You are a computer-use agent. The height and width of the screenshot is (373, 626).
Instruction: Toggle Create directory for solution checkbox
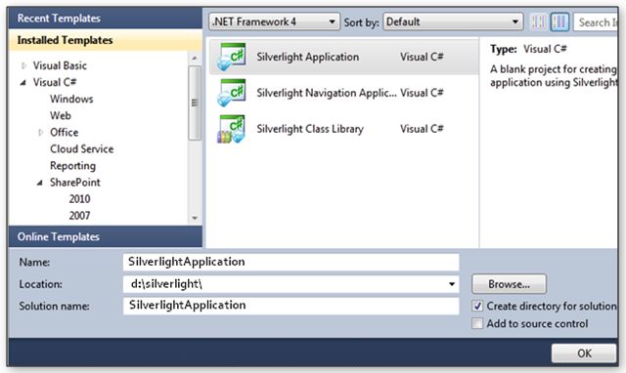[477, 306]
